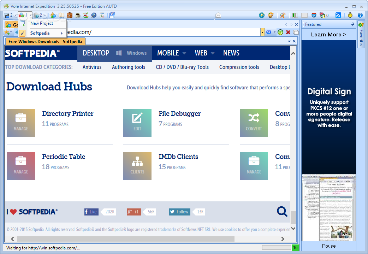Click the overlapping windows icon beside stop button
The image size is (368, 254).
pos(296,32)
